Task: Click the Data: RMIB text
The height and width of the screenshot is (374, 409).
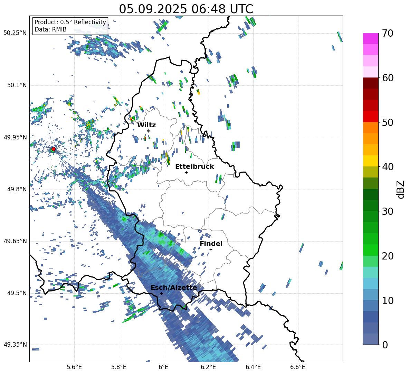Action: tap(50, 29)
